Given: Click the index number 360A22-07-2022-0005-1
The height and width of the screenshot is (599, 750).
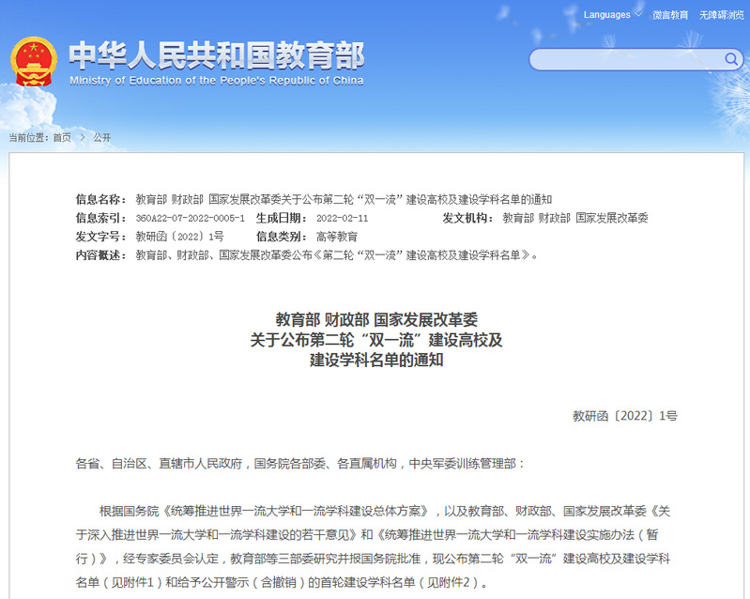Looking at the screenshot, I should (191, 218).
